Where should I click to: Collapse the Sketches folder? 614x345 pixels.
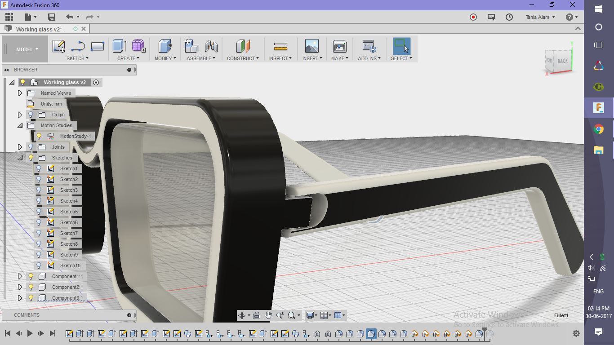pos(20,158)
